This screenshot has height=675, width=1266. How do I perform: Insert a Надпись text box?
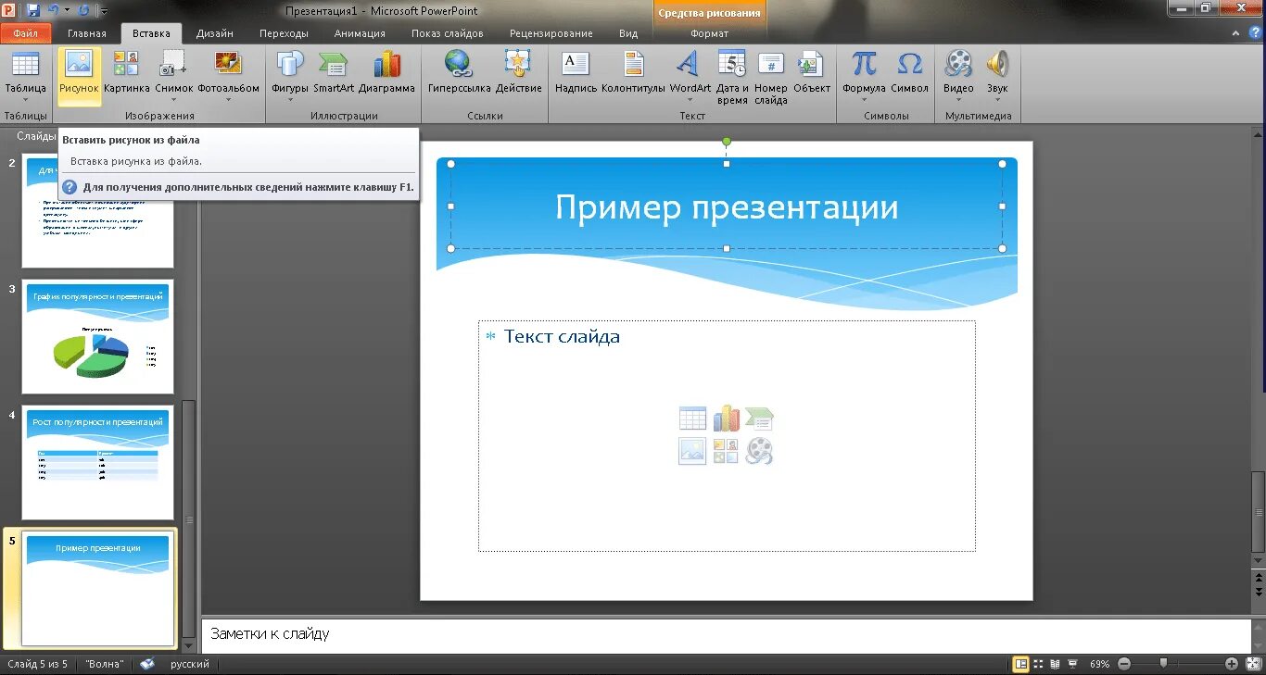coord(576,72)
